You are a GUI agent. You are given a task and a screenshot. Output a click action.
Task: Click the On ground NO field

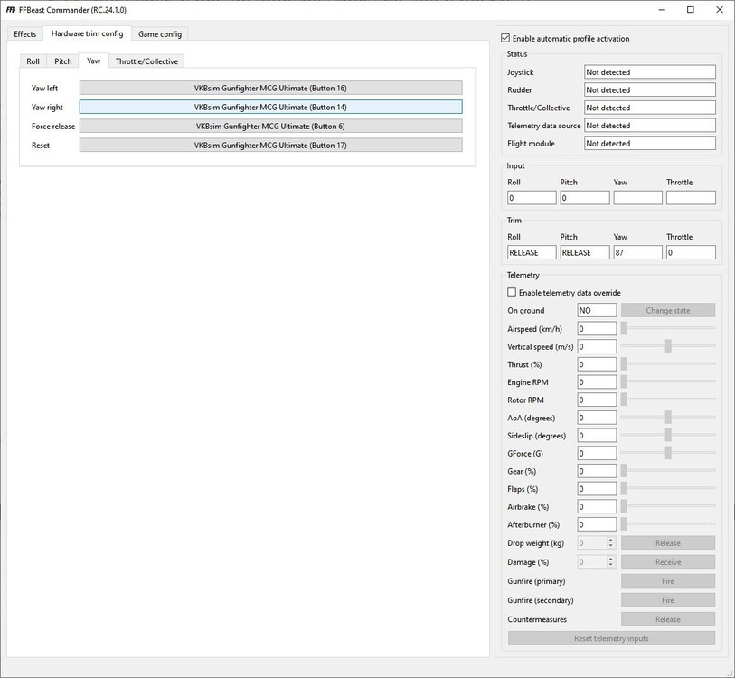(597, 310)
